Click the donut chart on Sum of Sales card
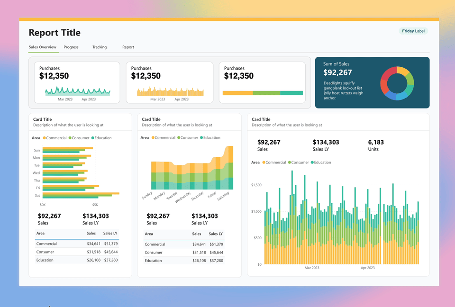This screenshot has height=307, width=455. (397, 82)
